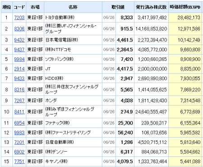The image size is (203, 167).
Task: Select stock code 7201 link
Action: [x=19, y=142]
